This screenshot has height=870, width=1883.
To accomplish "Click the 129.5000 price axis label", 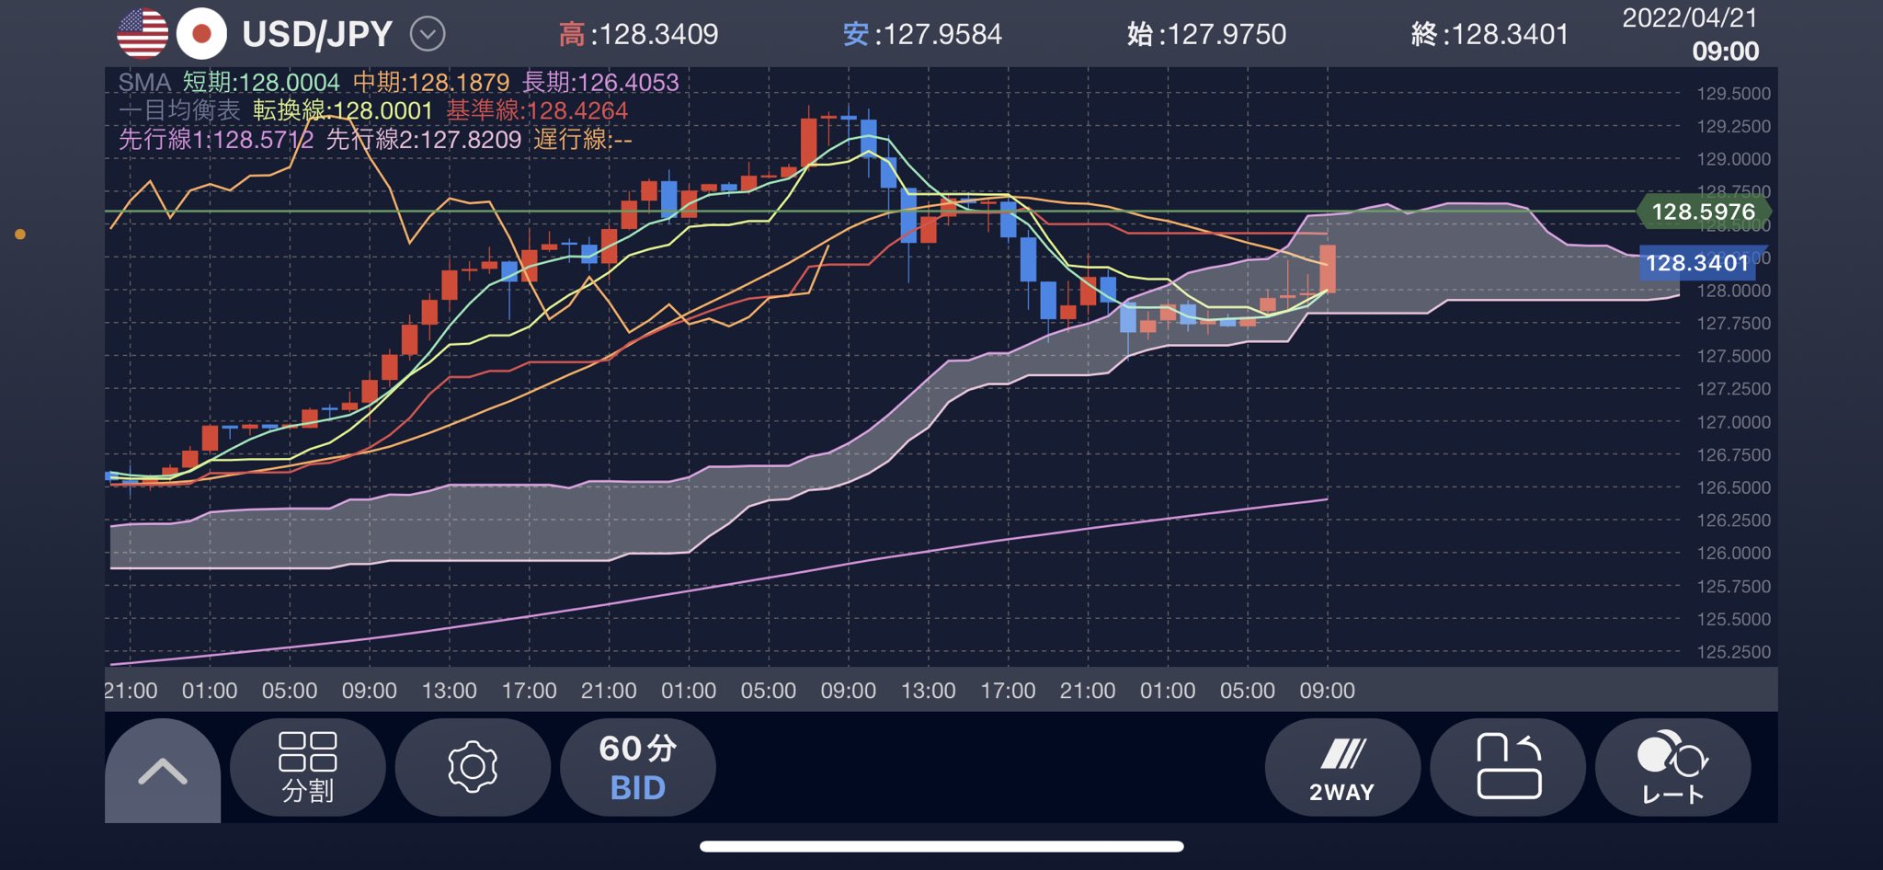I will (1733, 94).
